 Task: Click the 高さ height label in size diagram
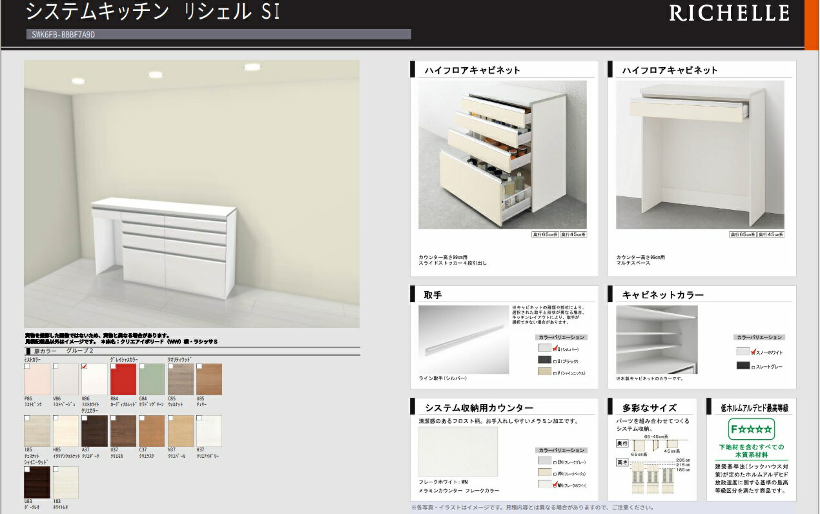click(x=622, y=463)
